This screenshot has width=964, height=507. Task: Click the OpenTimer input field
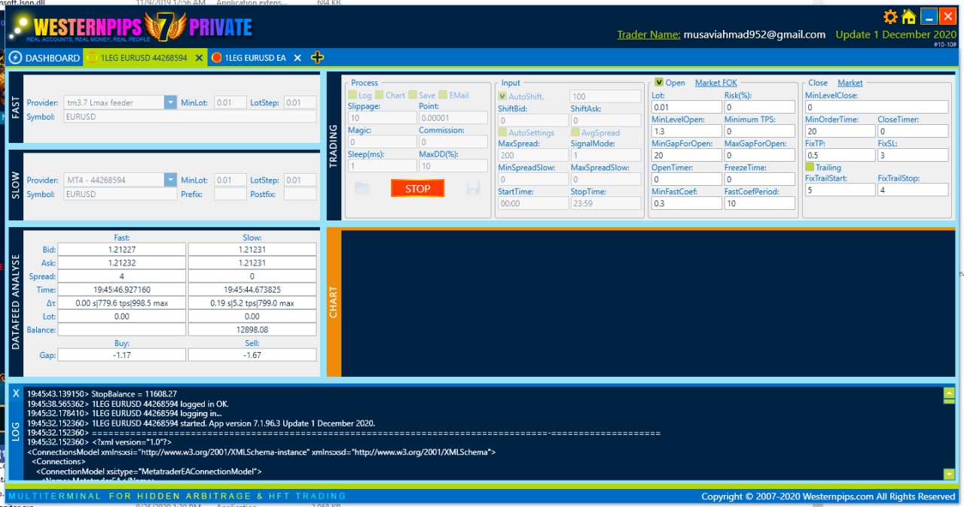[685, 180]
